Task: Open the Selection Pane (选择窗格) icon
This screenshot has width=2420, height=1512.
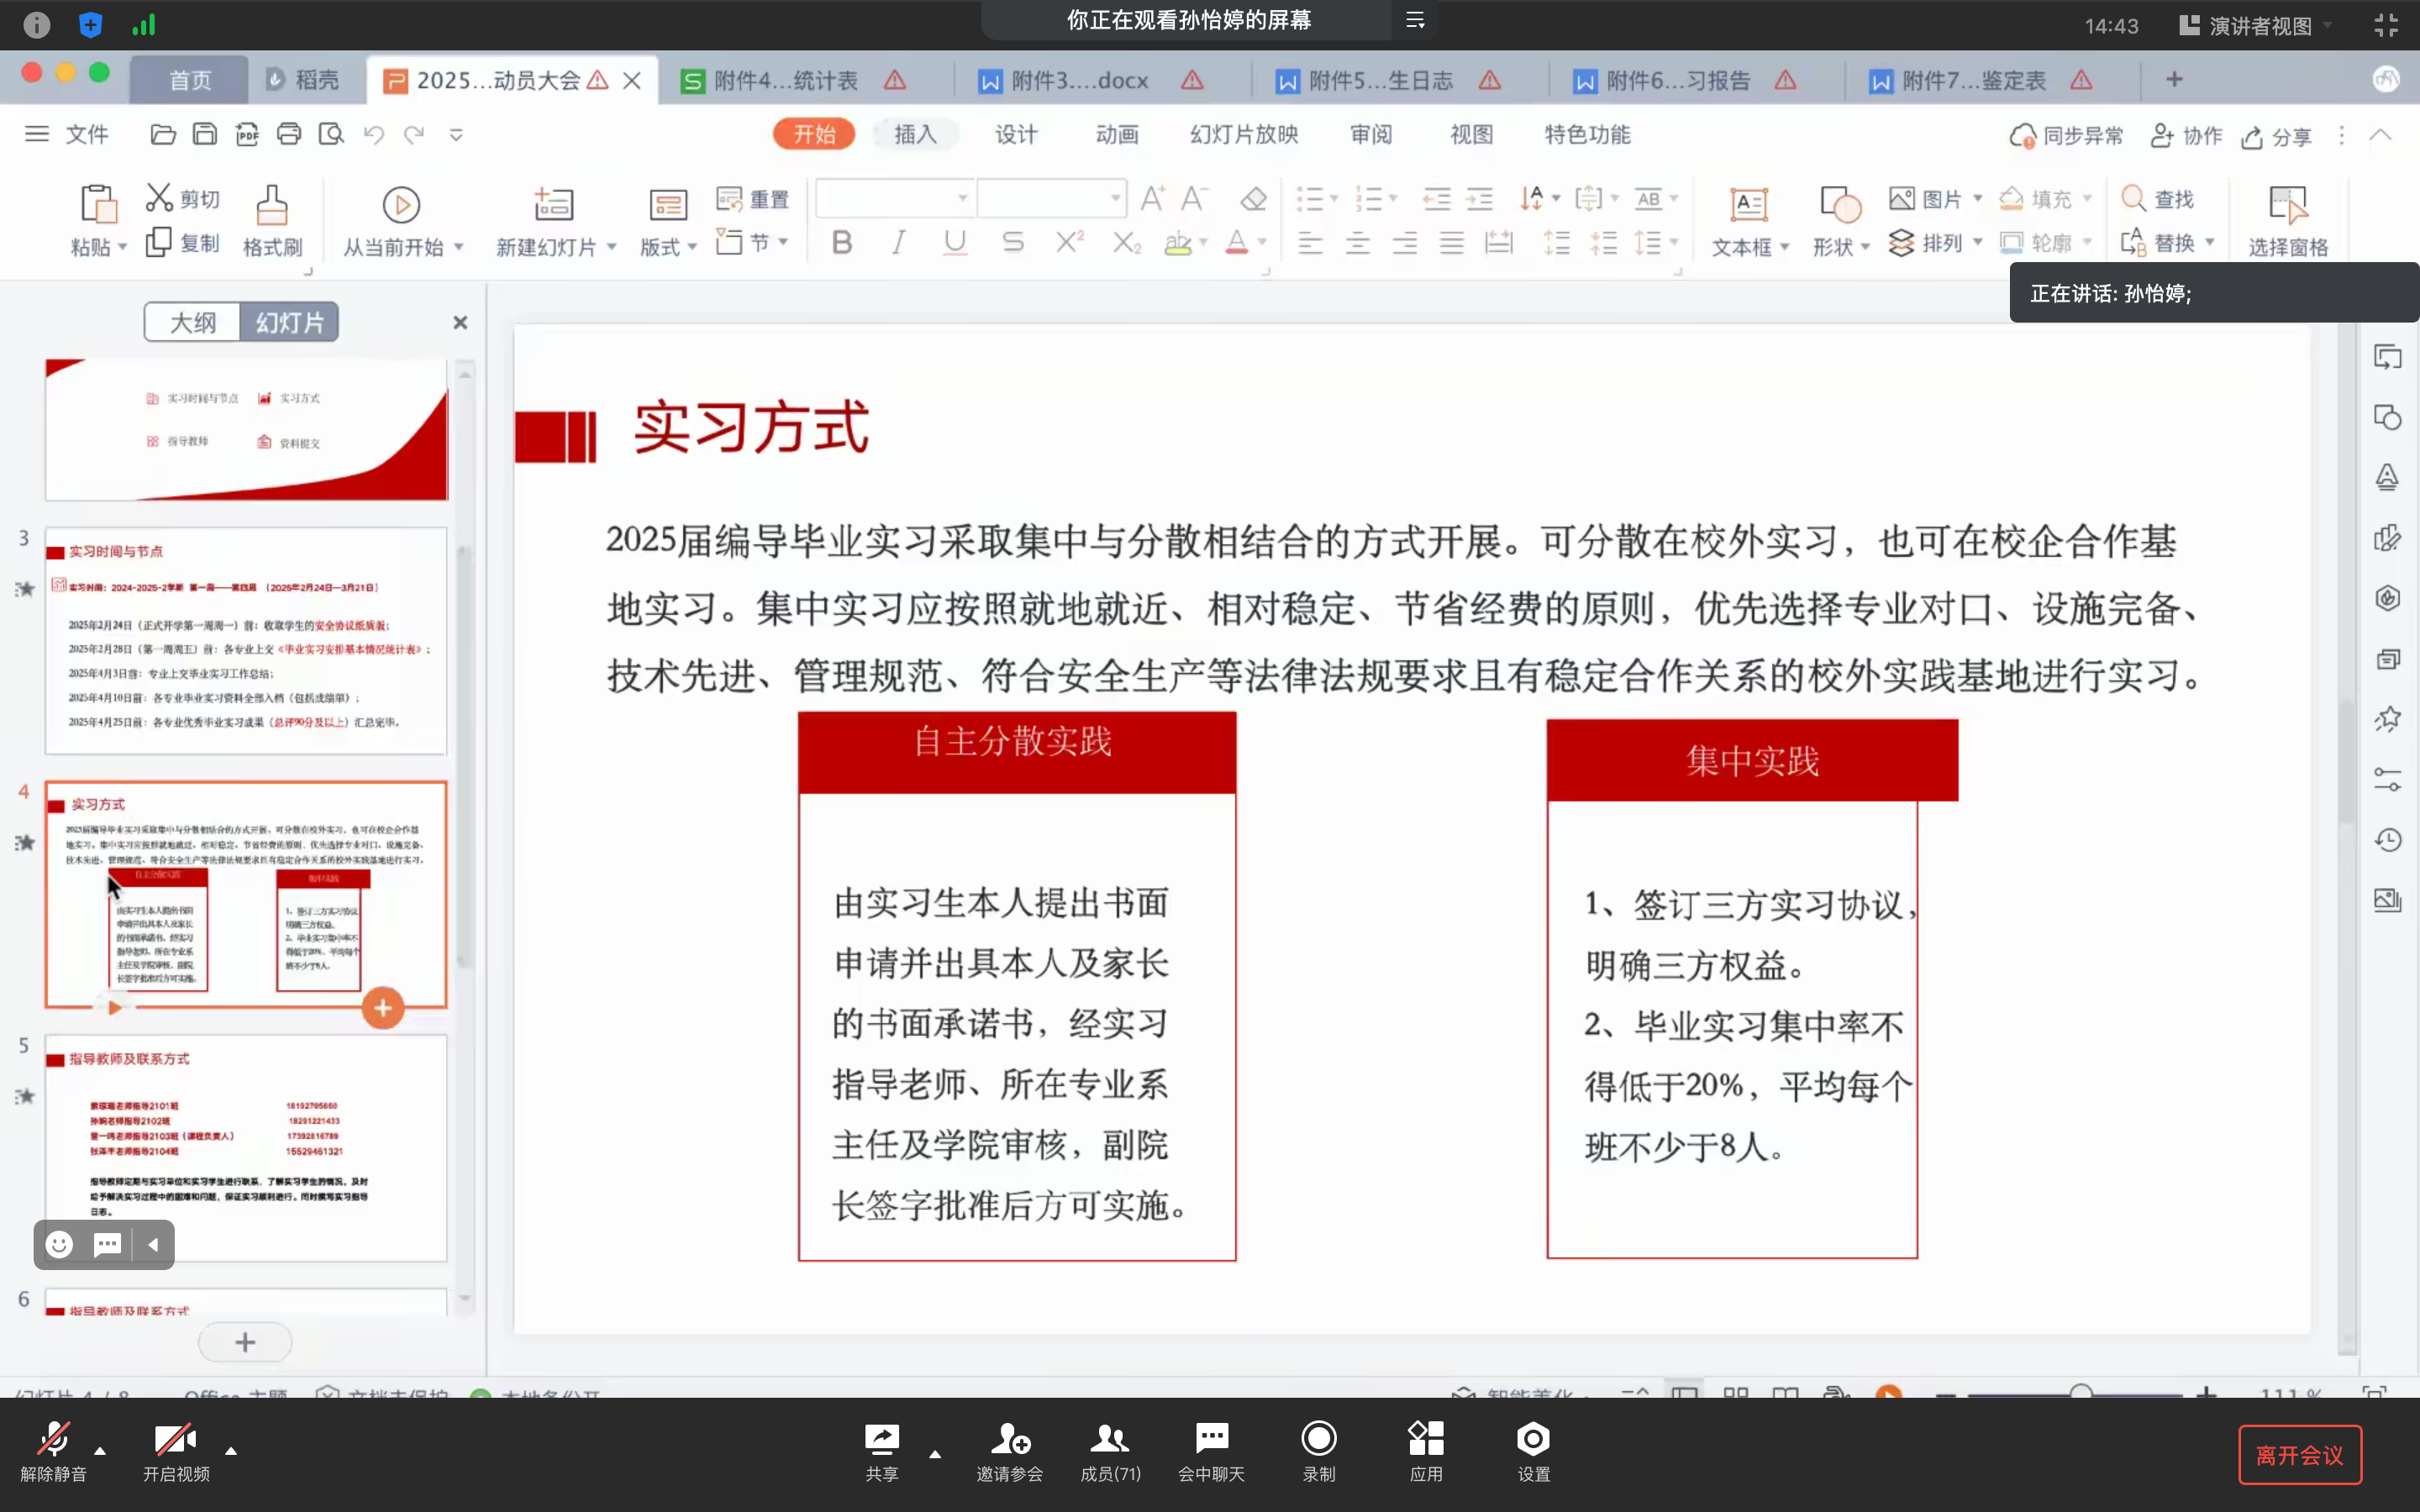Action: pyautogui.click(x=2287, y=206)
